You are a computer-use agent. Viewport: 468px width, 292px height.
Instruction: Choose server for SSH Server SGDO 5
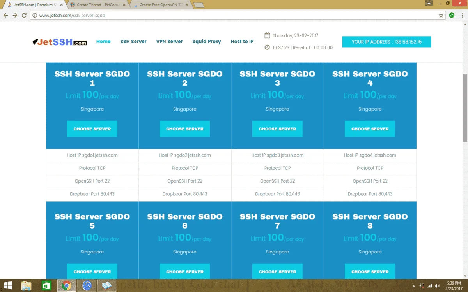(92, 271)
